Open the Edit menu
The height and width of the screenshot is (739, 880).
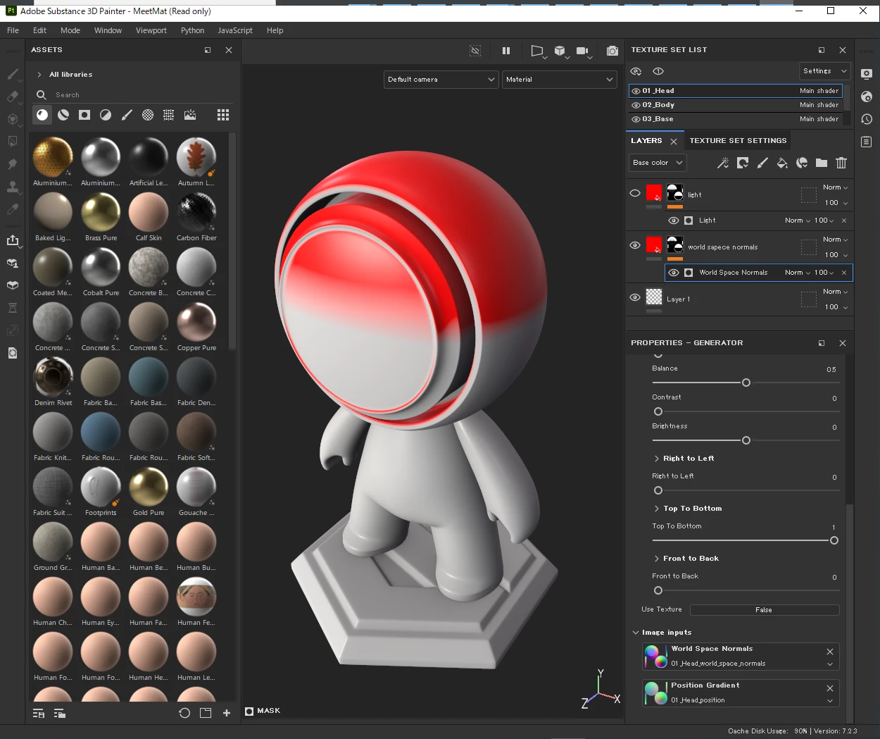[x=39, y=30]
